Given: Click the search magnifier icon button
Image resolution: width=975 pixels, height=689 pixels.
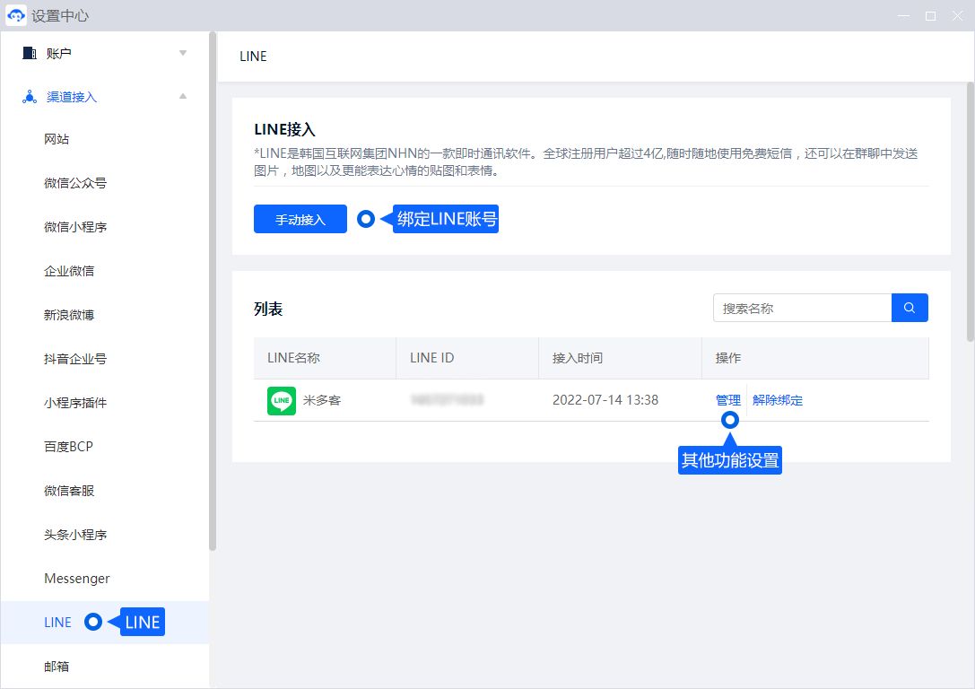Looking at the screenshot, I should click(x=910, y=308).
